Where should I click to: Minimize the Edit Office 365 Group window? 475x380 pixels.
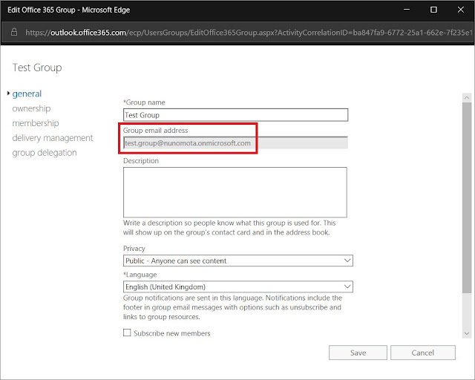tap(407, 10)
